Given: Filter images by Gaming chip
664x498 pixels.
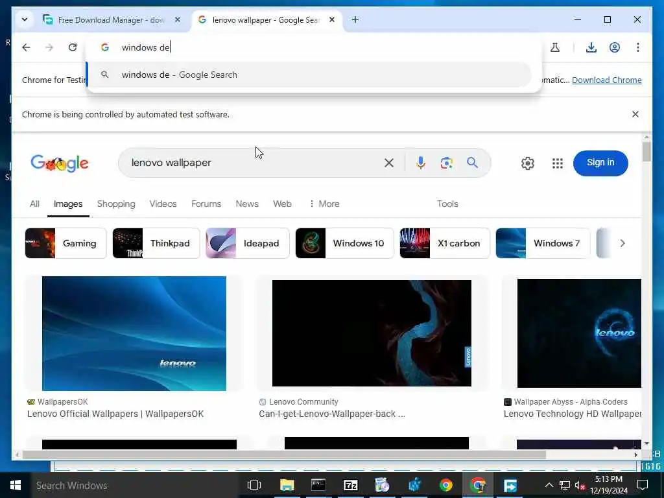Looking at the screenshot, I should [65, 243].
